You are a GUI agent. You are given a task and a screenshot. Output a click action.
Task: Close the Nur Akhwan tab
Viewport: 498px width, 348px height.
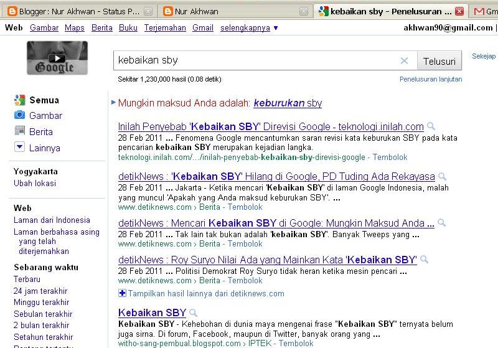pos(304,11)
